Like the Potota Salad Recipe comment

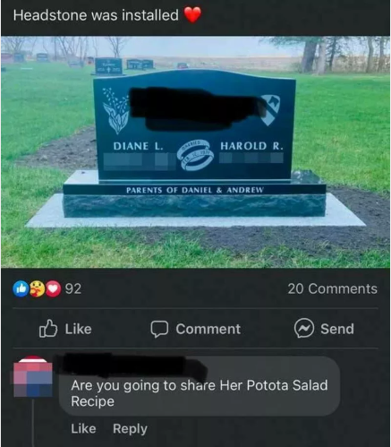(x=83, y=428)
